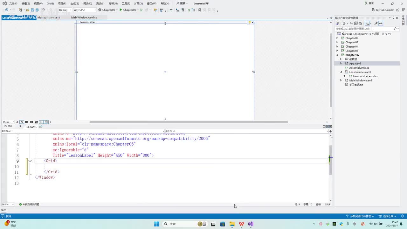Image resolution: width=407 pixels, height=229 pixels.
Task: Switch to horizontal split pane layout
Action: tap(327, 127)
